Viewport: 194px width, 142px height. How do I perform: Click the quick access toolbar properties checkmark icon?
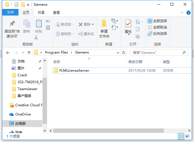click(x=16, y=5)
